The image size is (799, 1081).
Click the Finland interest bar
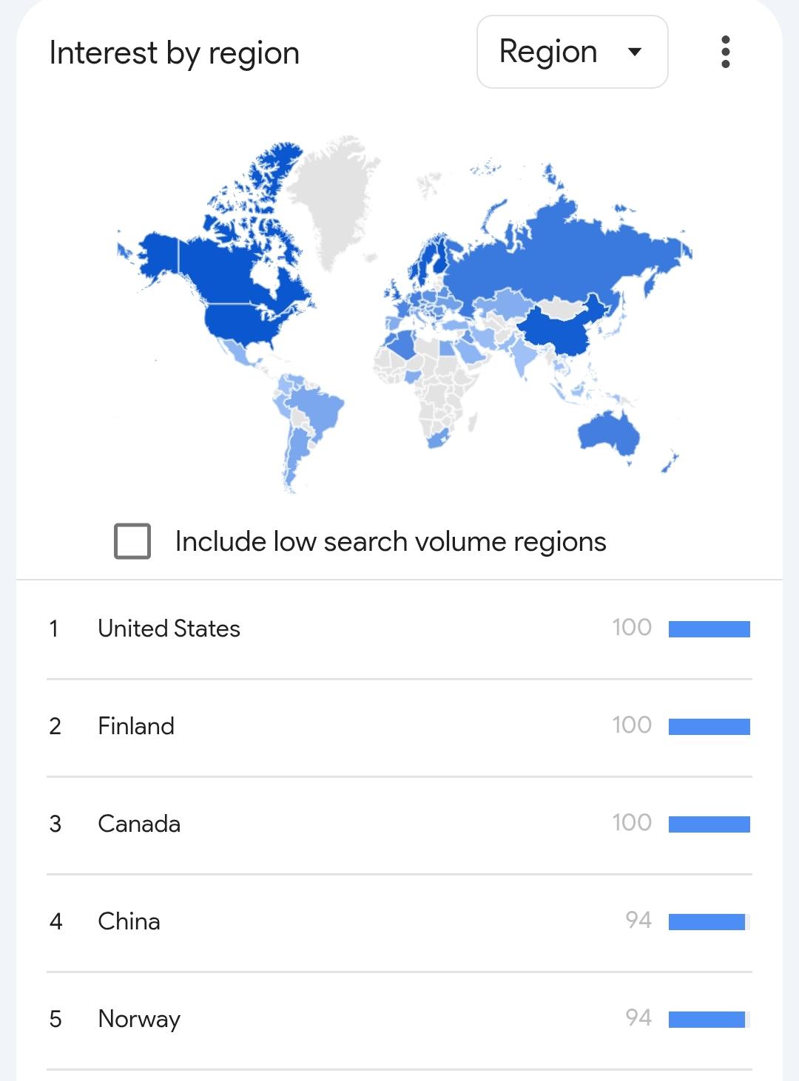709,727
